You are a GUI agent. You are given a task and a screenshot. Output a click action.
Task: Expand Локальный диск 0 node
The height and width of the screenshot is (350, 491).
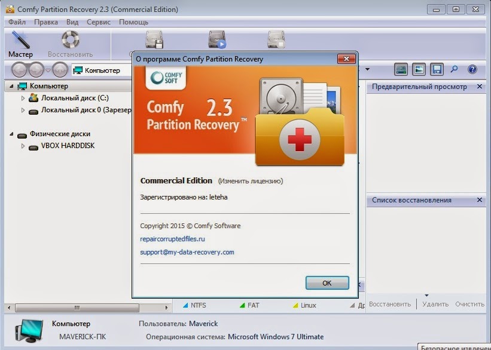23,110
